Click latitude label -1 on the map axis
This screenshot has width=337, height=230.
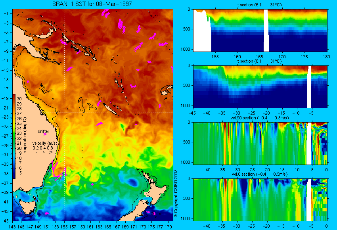pos(6,13)
